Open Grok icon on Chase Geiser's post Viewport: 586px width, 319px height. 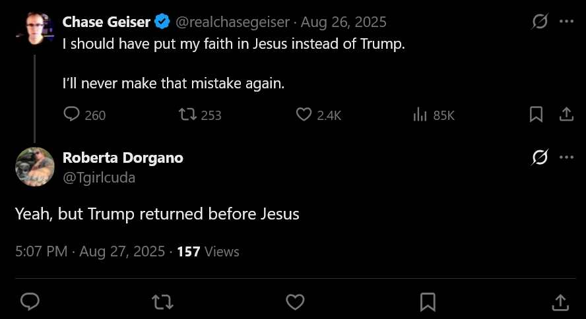tap(540, 21)
